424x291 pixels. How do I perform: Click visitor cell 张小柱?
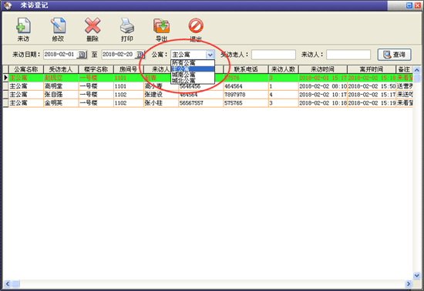click(x=161, y=103)
